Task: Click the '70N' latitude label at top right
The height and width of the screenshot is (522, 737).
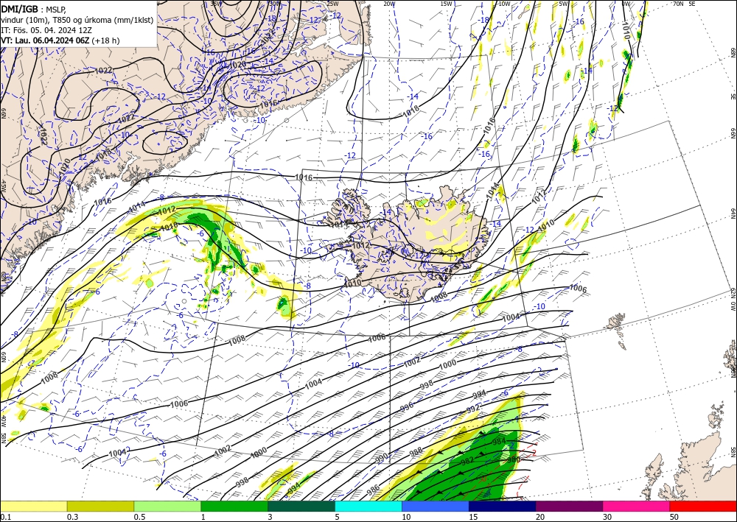Action: point(678,3)
